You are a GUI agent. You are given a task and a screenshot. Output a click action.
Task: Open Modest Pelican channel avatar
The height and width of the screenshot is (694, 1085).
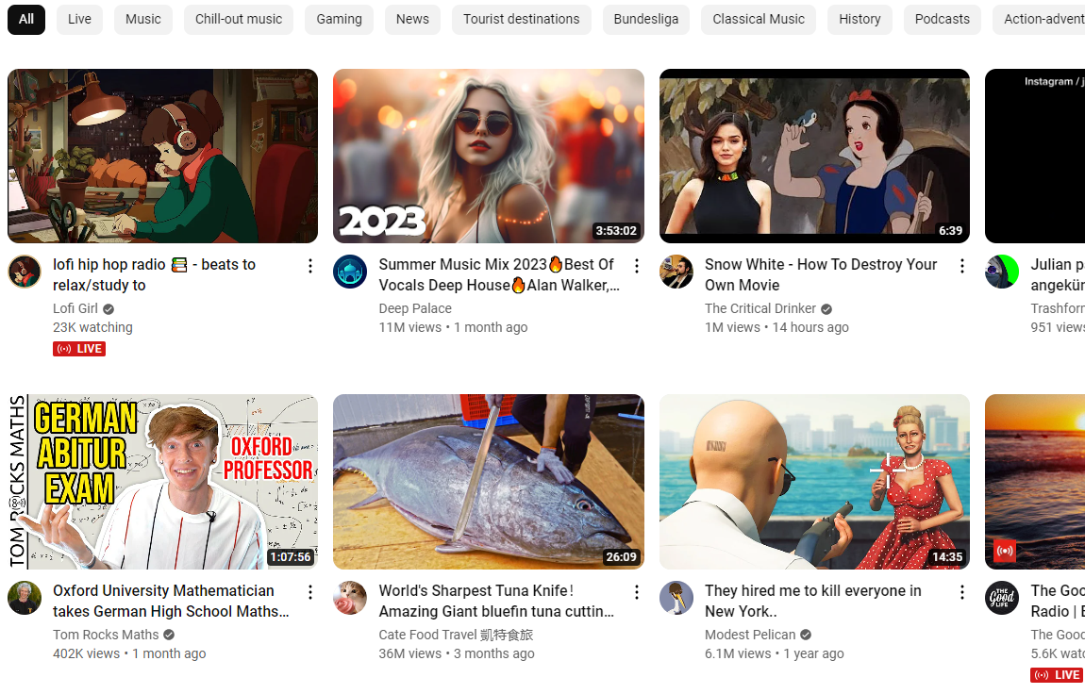(x=676, y=598)
